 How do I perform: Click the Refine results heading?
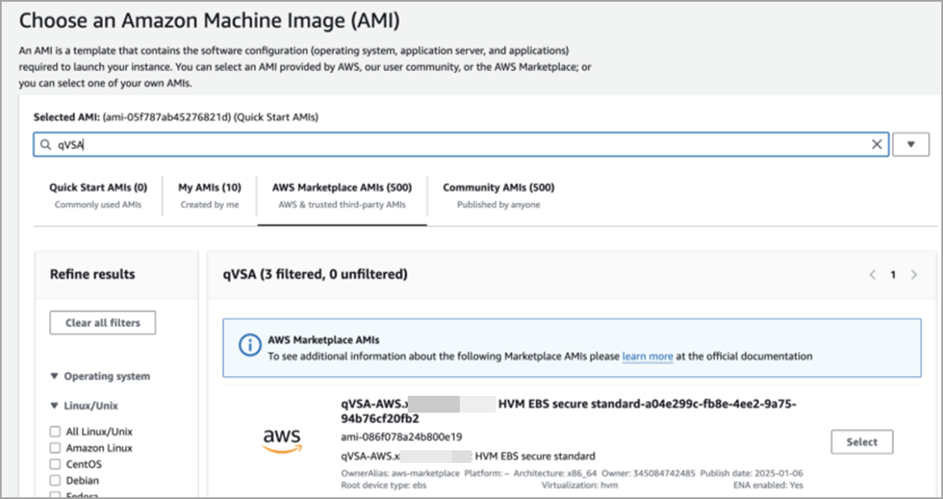(92, 275)
